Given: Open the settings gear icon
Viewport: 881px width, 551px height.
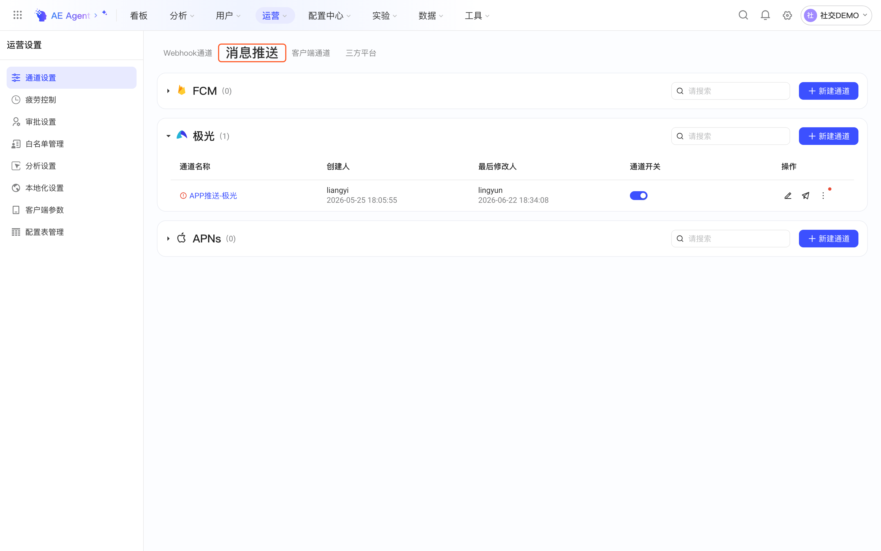Looking at the screenshot, I should point(787,15).
